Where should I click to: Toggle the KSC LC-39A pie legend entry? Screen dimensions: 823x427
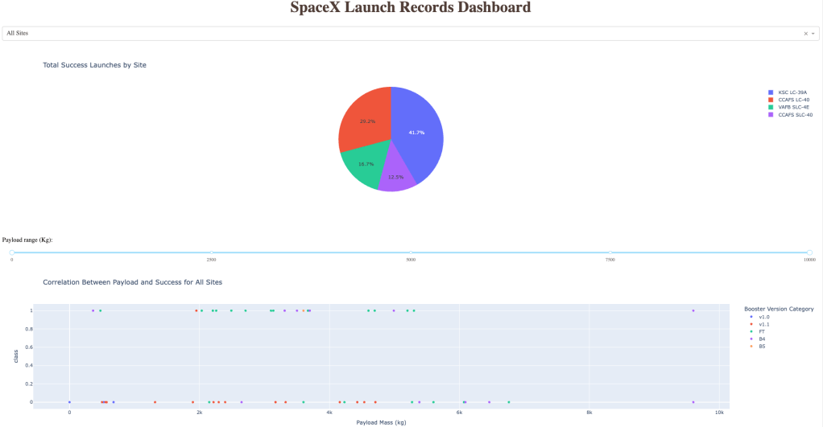pos(792,92)
